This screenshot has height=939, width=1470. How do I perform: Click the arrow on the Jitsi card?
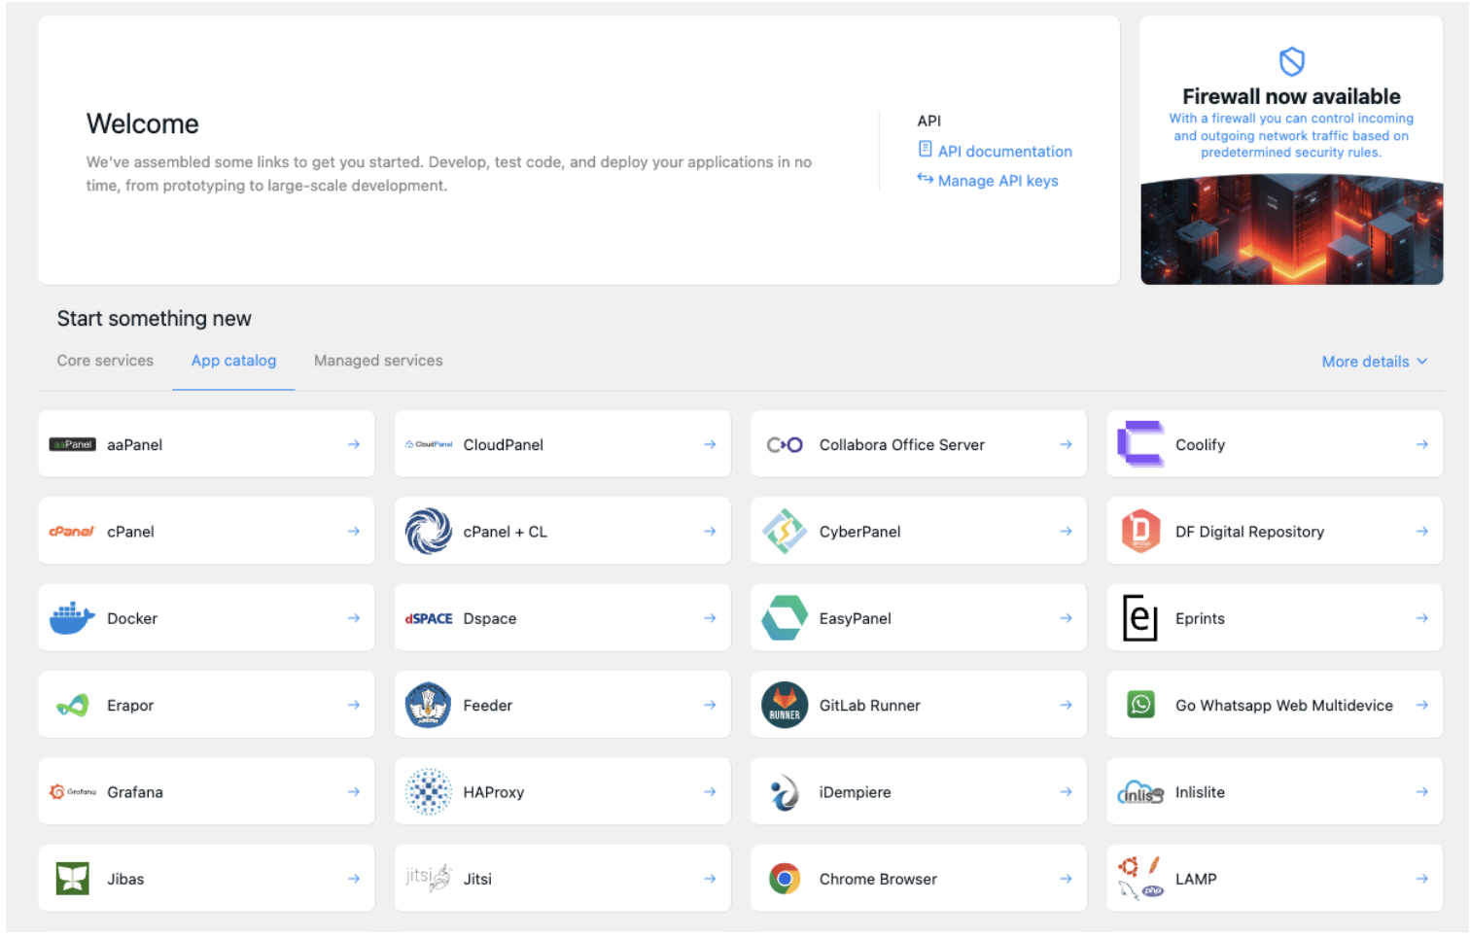click(710, 879)
